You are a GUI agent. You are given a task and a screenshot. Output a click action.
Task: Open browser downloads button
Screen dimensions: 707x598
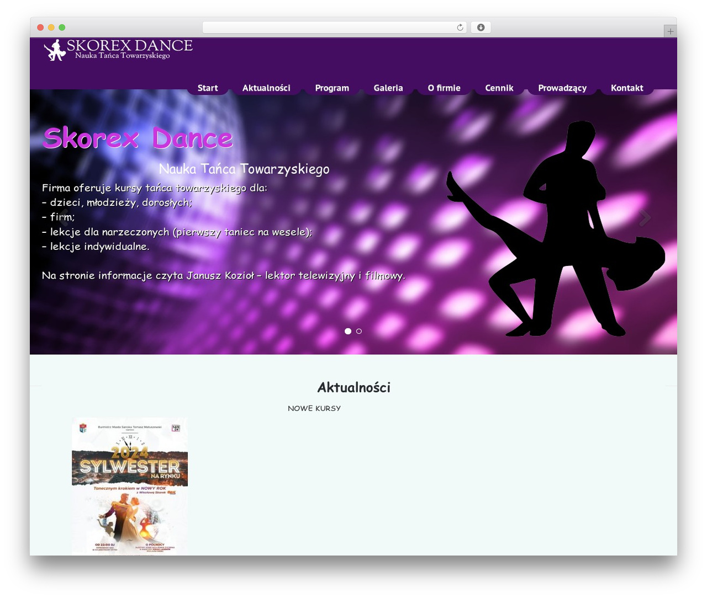(481, 28)
